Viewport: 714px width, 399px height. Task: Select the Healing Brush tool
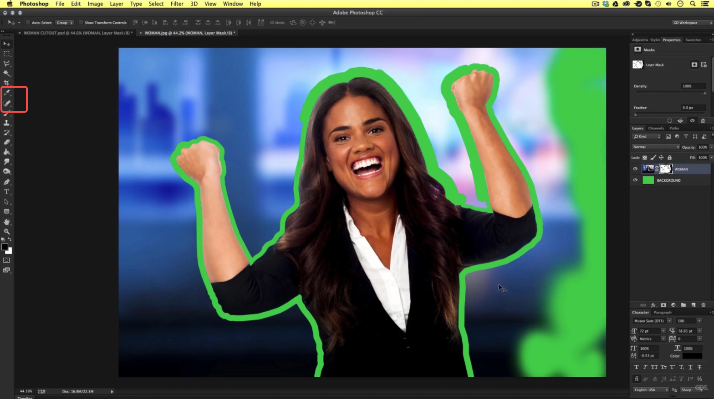7,103
